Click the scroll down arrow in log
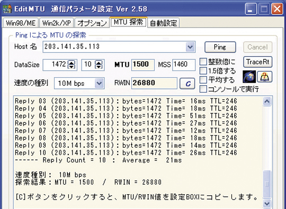Image resolution: width=286 pixels, height=209 pixels. coord(267,203)
